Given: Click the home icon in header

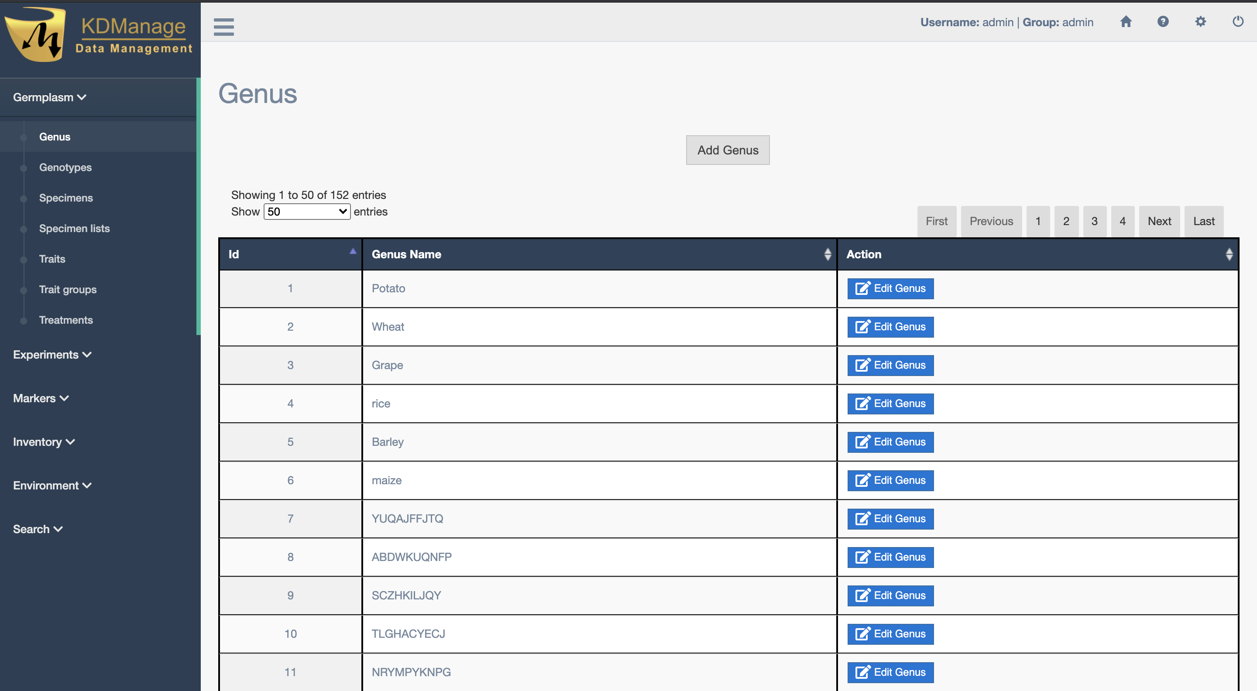Looking at the screenshot, I should (1126, 22).
